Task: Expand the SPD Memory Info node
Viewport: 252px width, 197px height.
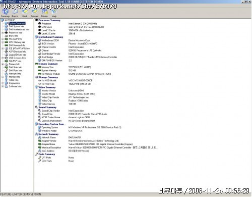Action: coord(3,42)
